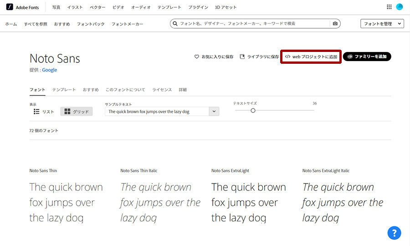Click the sample text input box
This screenshot has height=246, width=410.
(x=157, y=111)
